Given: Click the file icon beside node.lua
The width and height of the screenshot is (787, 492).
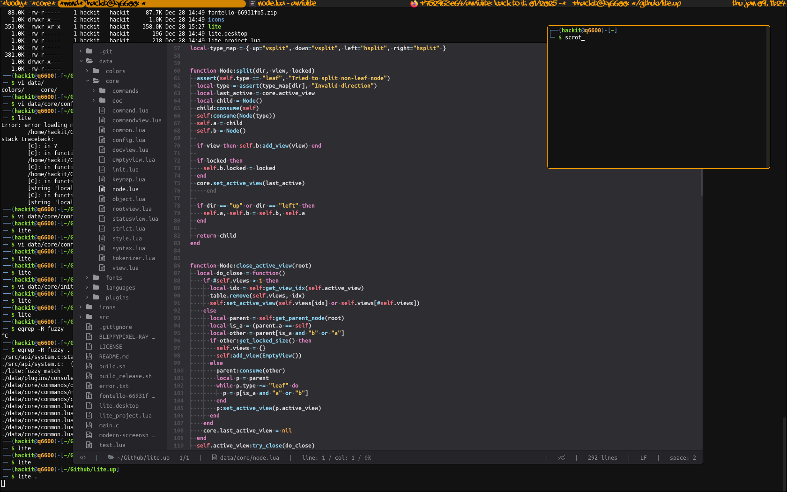Looking at the screenshot, I should [x=102, y=189].
